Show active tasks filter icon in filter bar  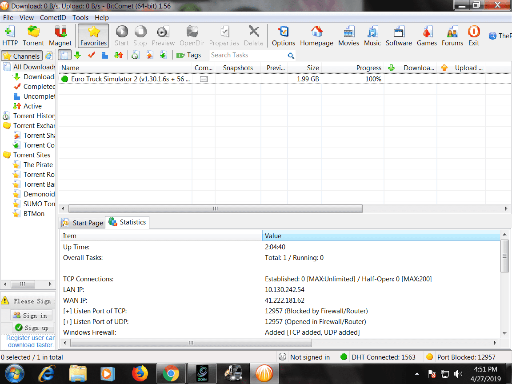119,55
